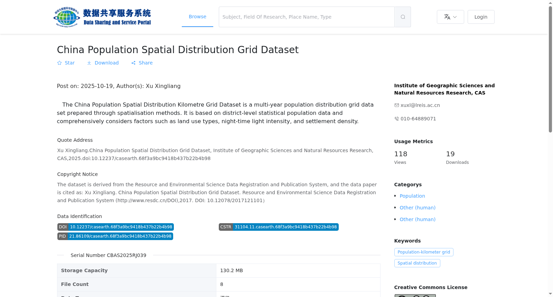553x297 pixels.
Task: Click Serial Number CBAS2025RJ039 text
Action: click(108, 255)
